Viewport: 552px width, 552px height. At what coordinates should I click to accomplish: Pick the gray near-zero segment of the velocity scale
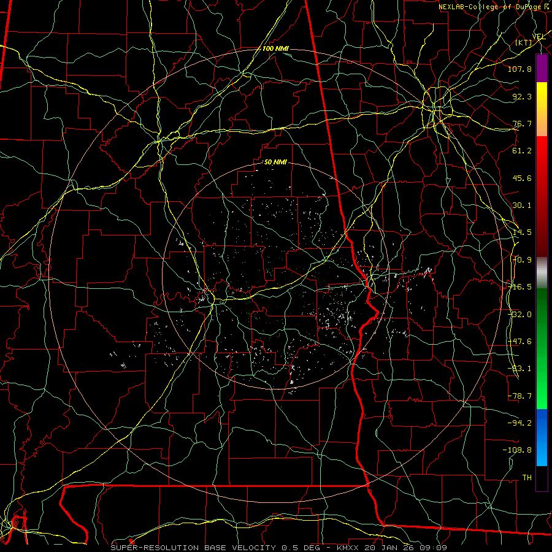tap(542, 273)
